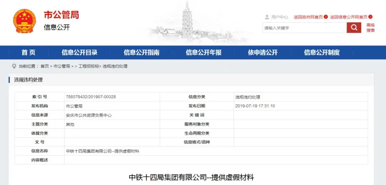Click arrow icon beside 返回政府网首页
The image size is (386, 185).
[326, 17]
